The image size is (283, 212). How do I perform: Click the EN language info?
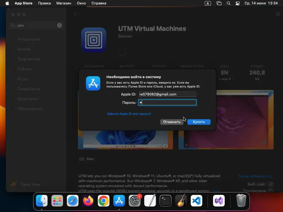click(224, 73)
